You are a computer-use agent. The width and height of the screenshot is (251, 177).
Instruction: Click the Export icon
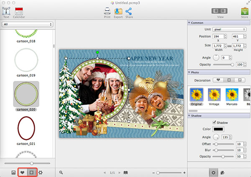(x=118, y=11)
